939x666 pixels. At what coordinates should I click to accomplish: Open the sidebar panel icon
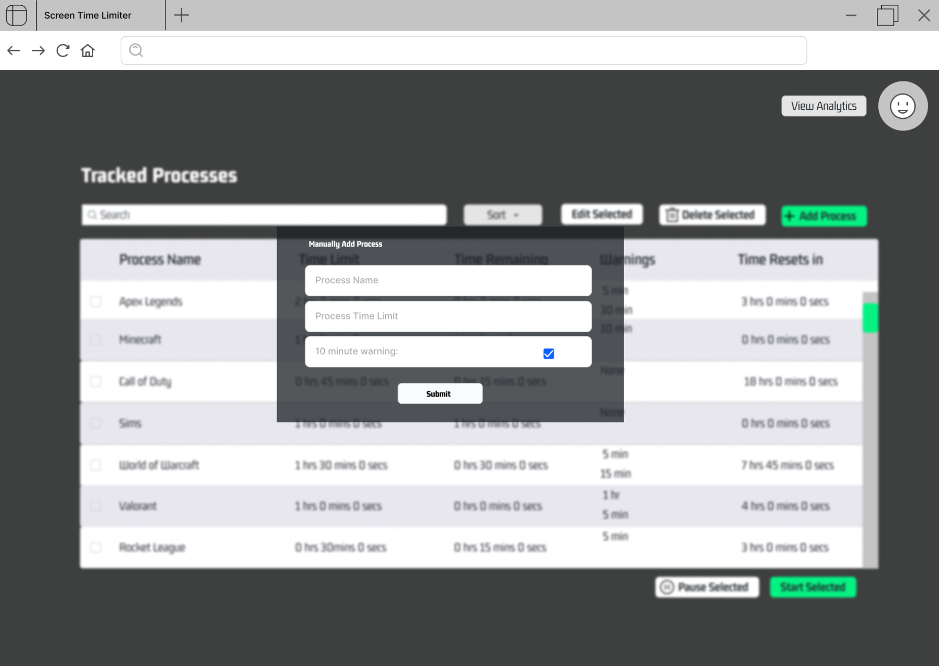(x=17, y=15)
